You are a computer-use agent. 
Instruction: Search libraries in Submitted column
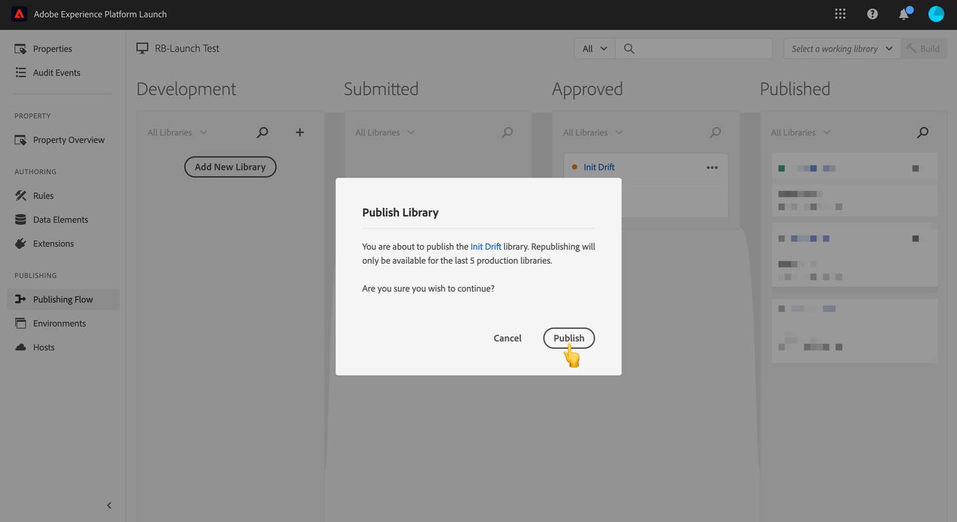point(507,132)
